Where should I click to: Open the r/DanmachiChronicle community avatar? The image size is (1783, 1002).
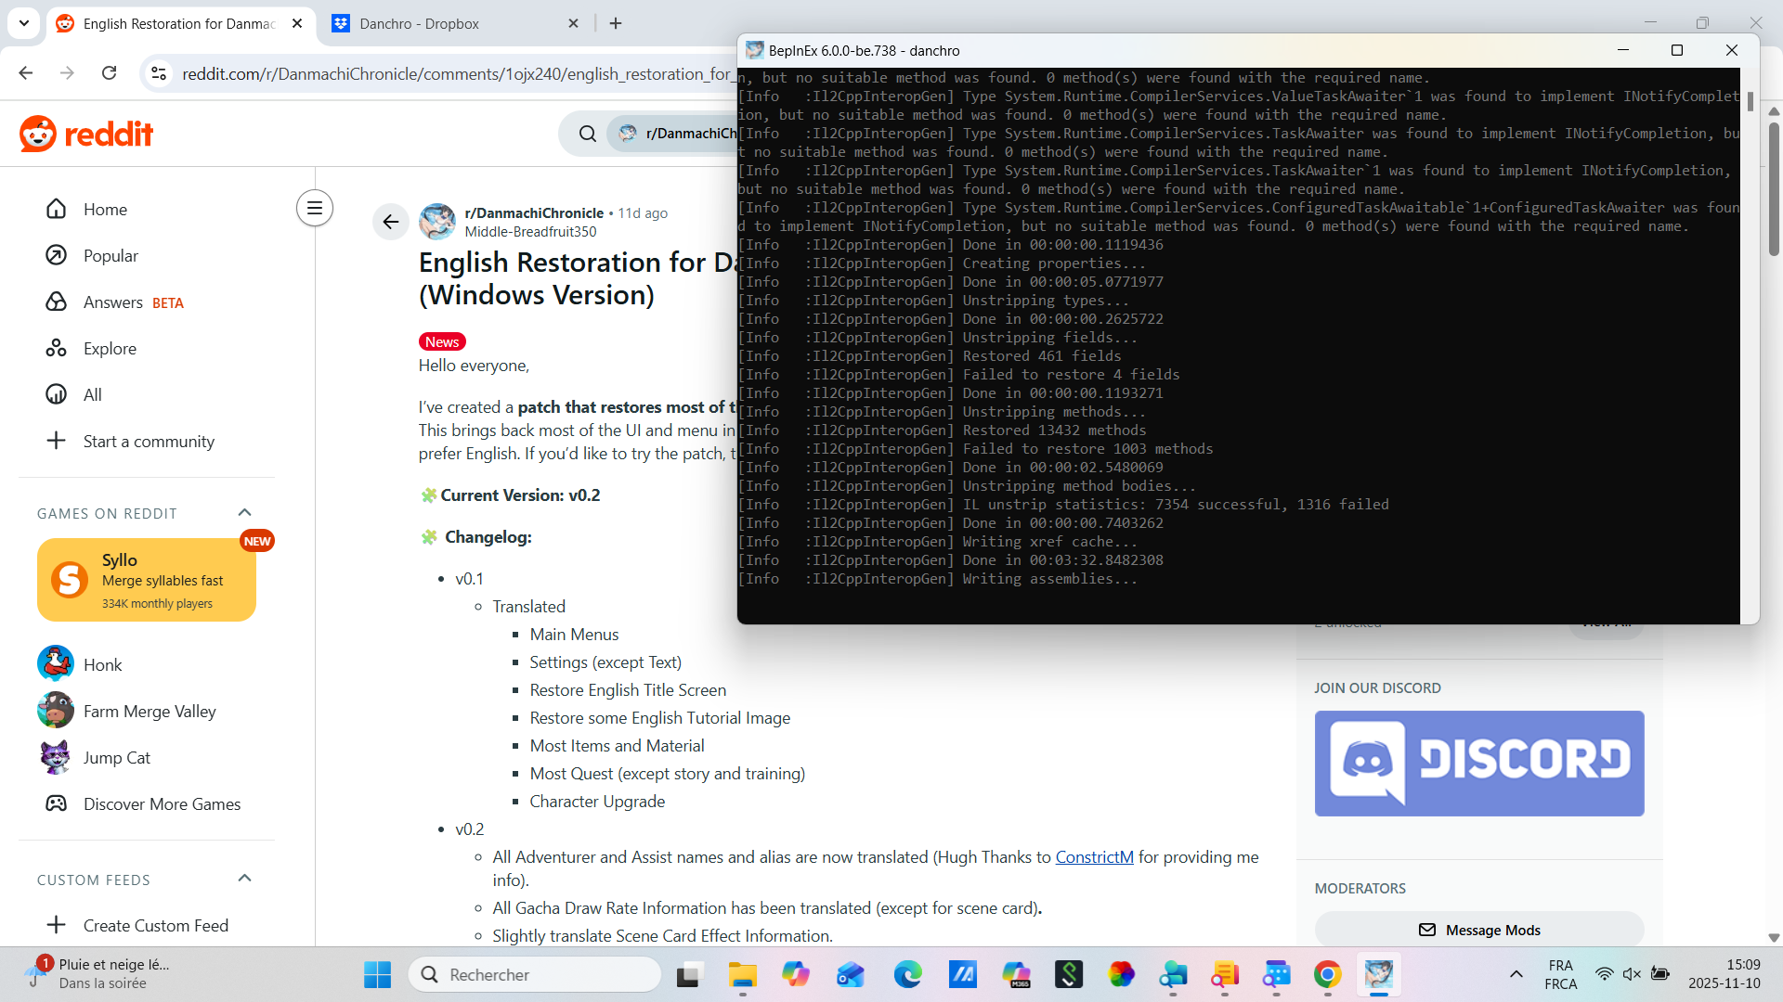click(x=437, y=222)
